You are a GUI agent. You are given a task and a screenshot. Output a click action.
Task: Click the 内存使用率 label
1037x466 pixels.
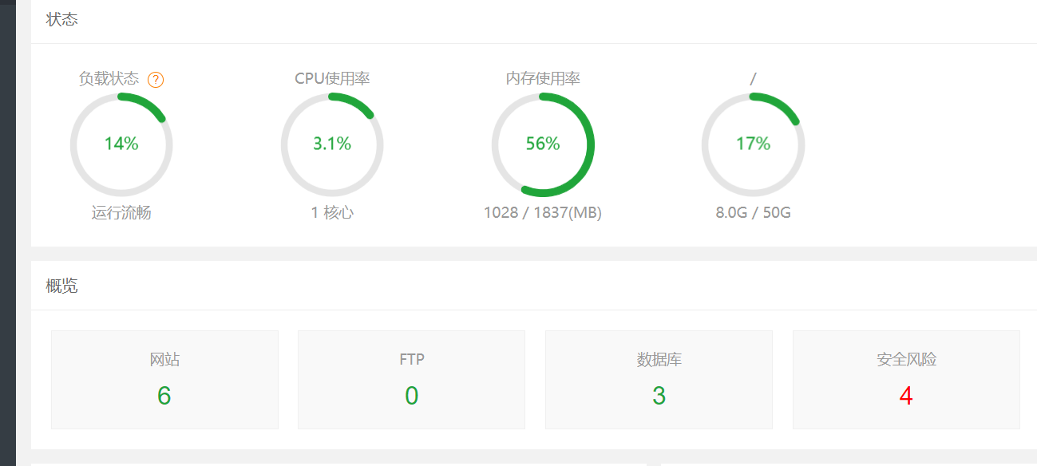point(543,78)
